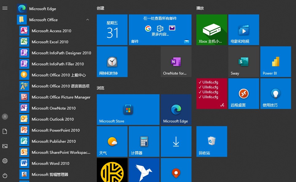Click the 创建 group header

pyautogui.click(x=101, y=8)
